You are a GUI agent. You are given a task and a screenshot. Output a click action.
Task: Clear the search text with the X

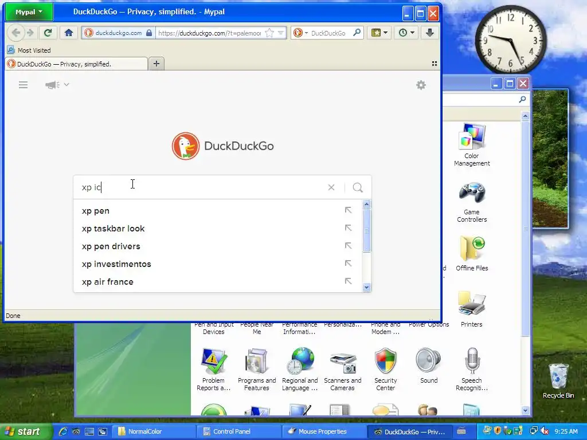click(x=331, y=187)
